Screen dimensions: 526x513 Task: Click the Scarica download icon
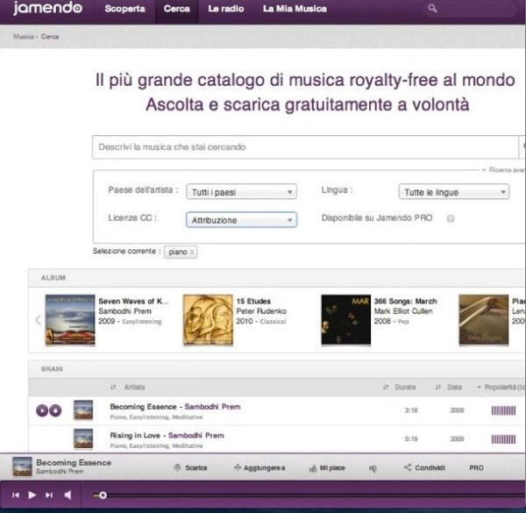point(177,468)
